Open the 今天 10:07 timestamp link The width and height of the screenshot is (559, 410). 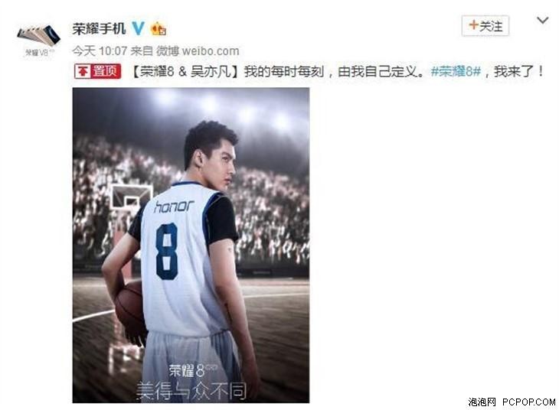point(100,51)
